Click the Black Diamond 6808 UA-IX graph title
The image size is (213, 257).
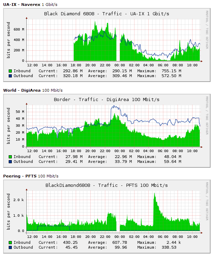(106, 14)
